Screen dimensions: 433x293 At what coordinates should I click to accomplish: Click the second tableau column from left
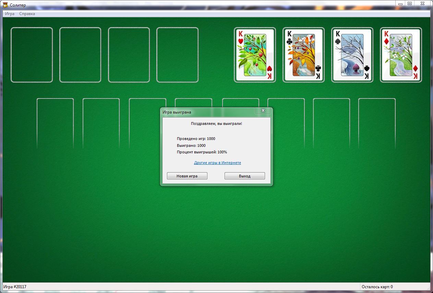[x=101, y=123]
